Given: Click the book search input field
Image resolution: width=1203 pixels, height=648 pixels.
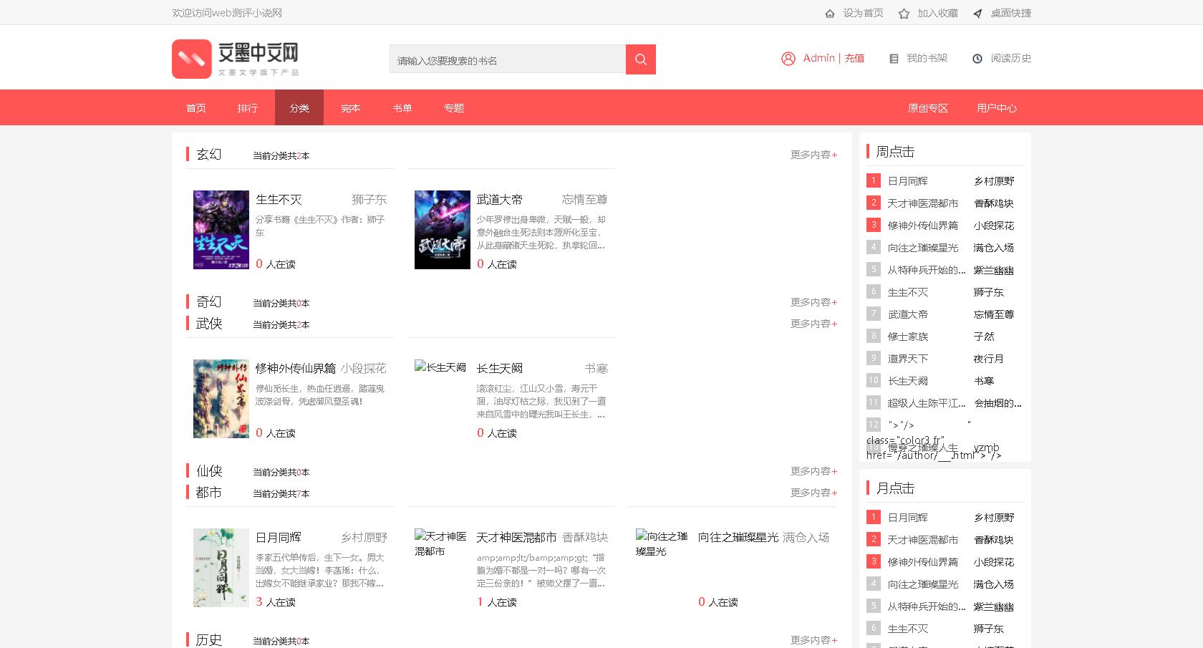Looking at the screenshot, I should coord(506,59).
